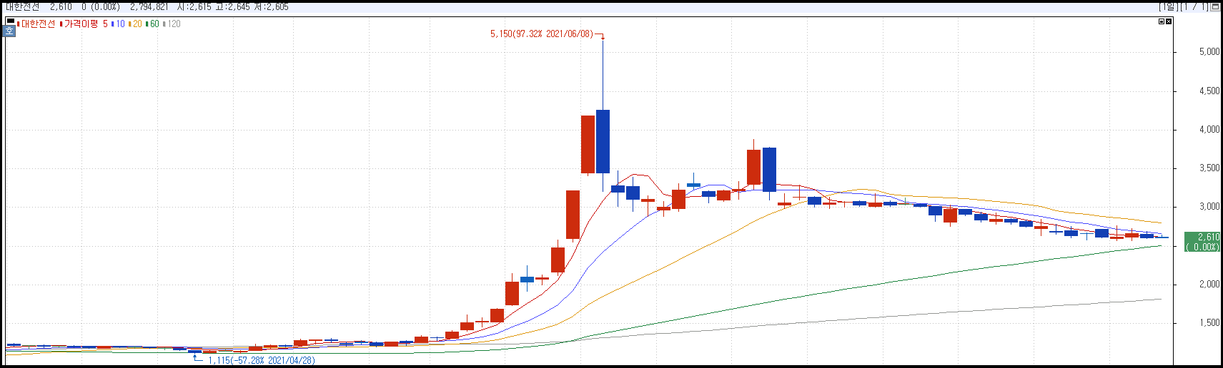Click the 2,000 price axis label

[1209, 284]
